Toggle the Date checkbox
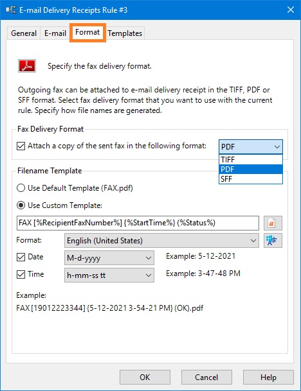Image resolution: width=301 pixels, height=391 pixels. click(x=21, y=257)
